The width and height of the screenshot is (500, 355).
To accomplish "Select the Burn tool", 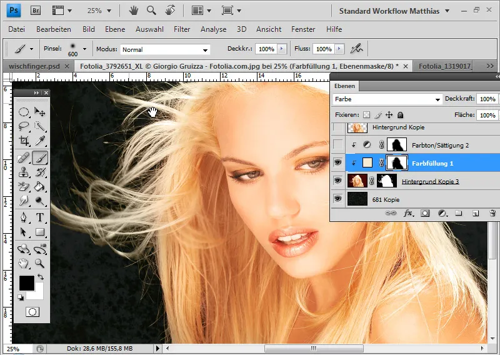I will click(x=40, y=201).
